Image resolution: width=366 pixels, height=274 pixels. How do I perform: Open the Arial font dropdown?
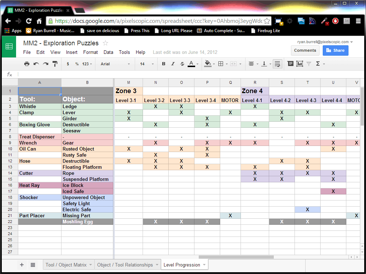(115, 64)
